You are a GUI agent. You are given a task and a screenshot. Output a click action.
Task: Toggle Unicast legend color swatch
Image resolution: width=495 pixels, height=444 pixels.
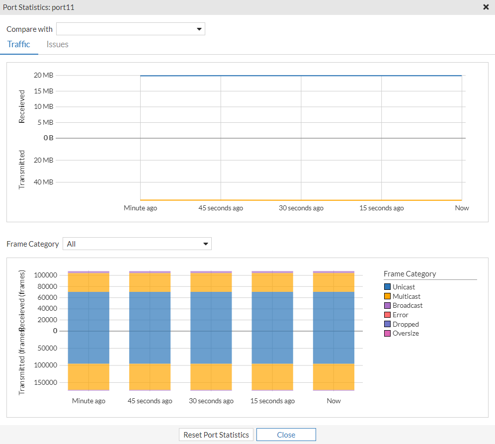tap(388, 287)
